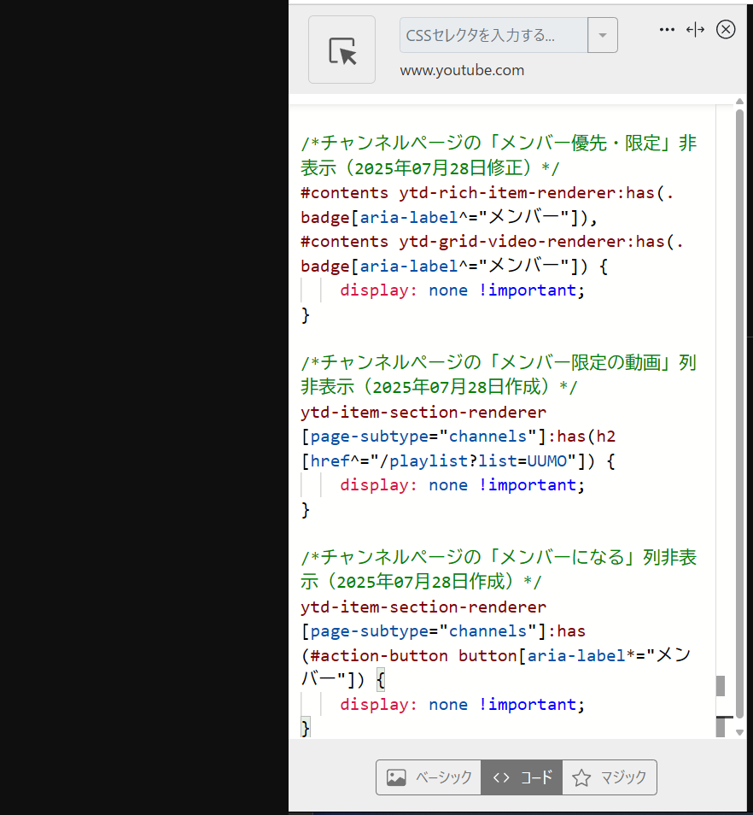Click the image icon in ベーシック tab
Viewport: 753px width, 815px height.
pyautogui.click(x=396, y=777)
